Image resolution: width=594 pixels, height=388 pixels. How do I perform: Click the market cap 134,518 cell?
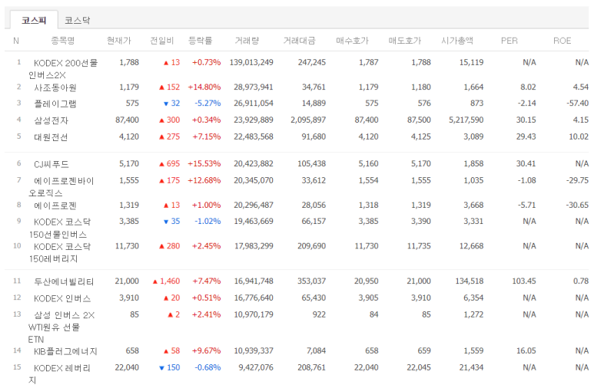pyautogui.click(x=469, y=281)
